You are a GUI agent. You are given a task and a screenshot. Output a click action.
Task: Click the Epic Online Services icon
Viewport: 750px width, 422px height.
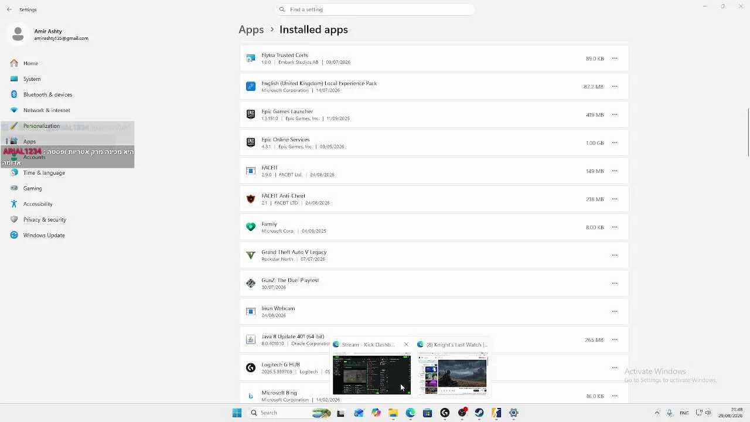[x=251, y=143]
